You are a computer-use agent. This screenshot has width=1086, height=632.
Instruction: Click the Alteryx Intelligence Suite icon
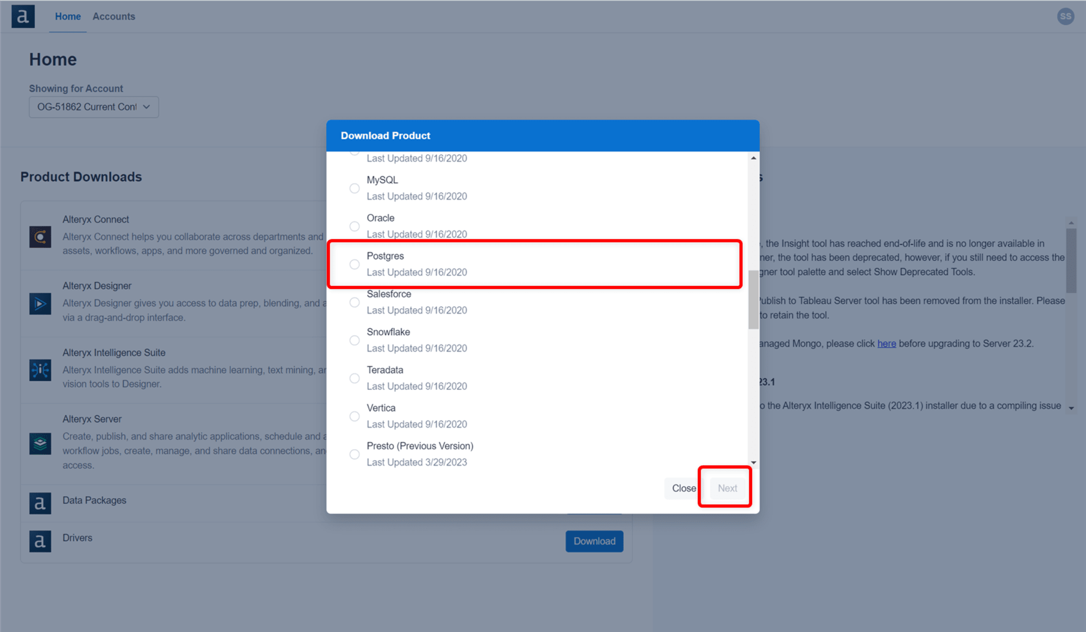tap(40, 370)
